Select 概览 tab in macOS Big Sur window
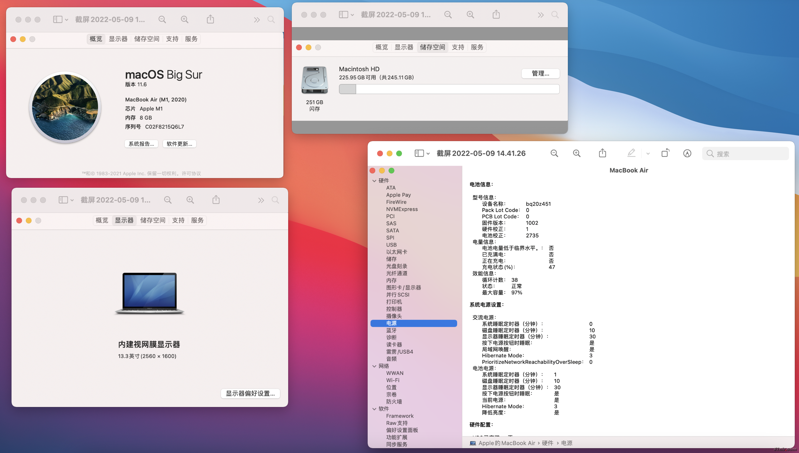 click(x=96, y=39)
